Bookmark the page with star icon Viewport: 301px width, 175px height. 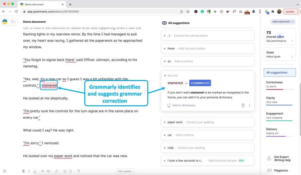[188, 12]
